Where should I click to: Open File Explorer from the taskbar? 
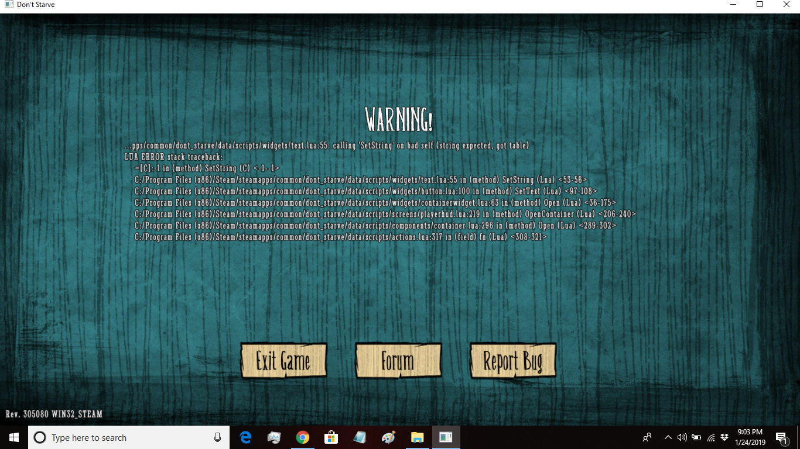click(x=417, y=437)
